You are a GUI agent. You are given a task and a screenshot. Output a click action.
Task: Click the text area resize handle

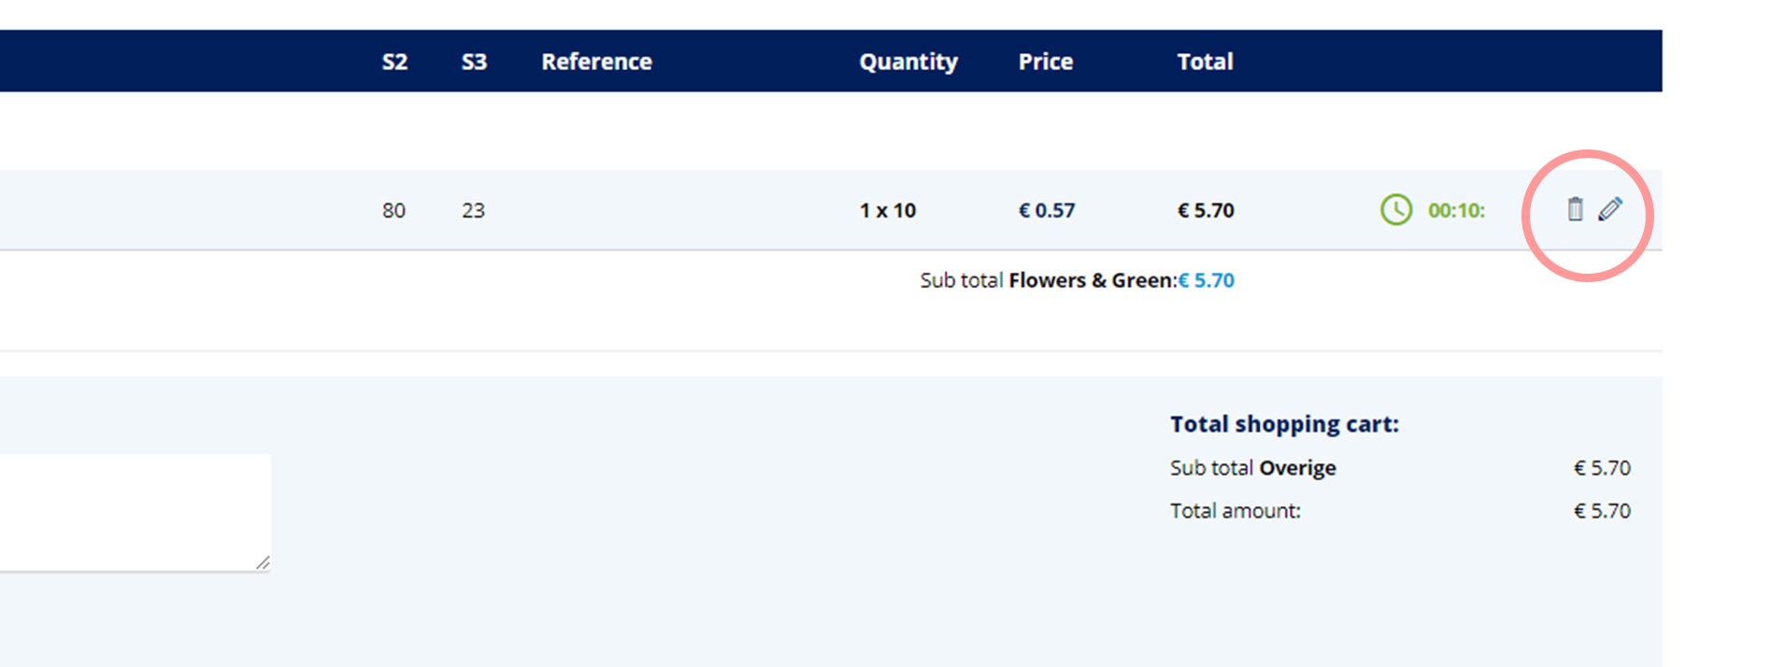point(263,562)
